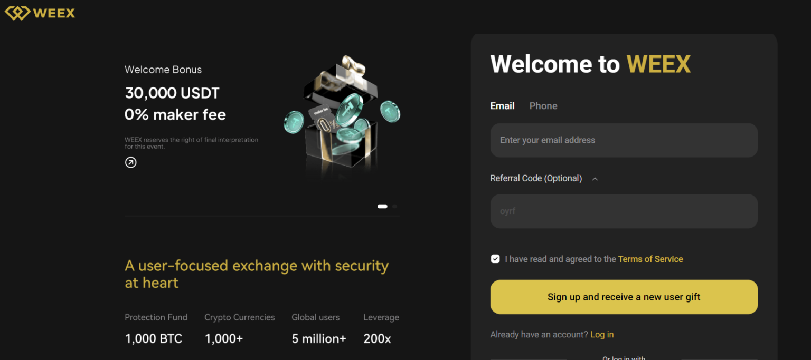Select the Email signup tab

tap(502, 106)
